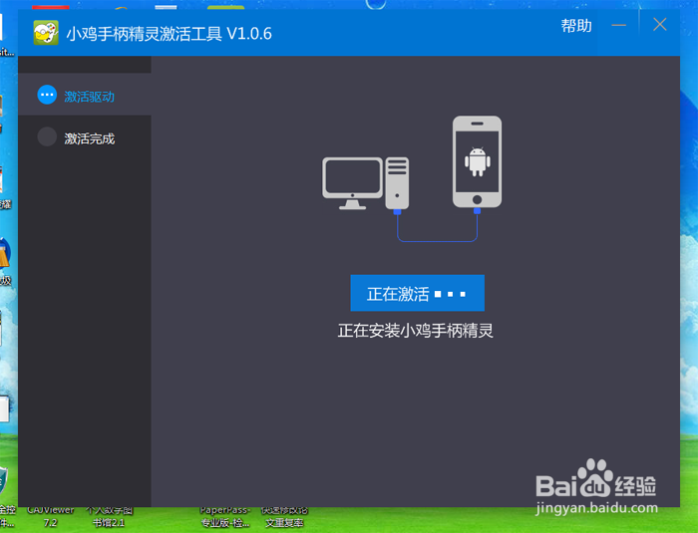Close the activation tool window
Viewport: 698px width, 533px height.
[x=660, y=25]
